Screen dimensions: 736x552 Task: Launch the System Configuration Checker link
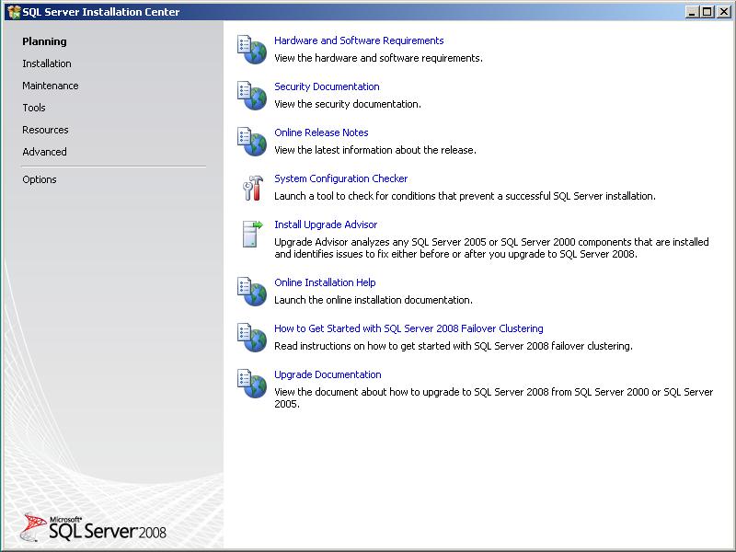[340, 178]
